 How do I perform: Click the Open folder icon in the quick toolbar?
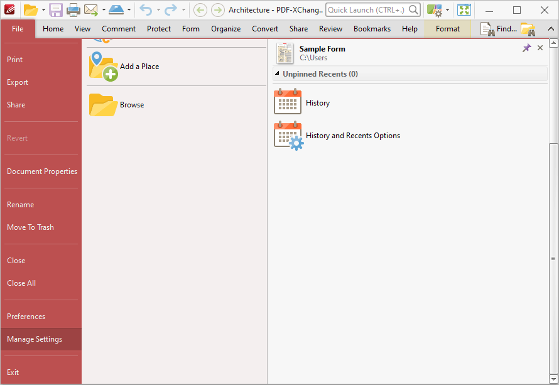tap(31, 10)
